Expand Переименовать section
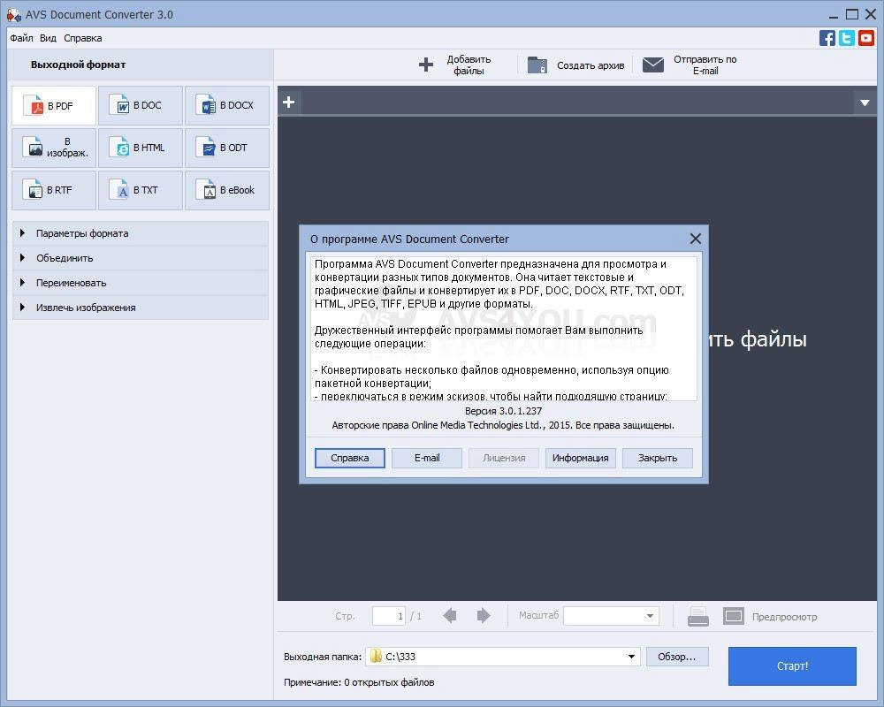This screenshot has height=707, width=884. coord(141,283)
